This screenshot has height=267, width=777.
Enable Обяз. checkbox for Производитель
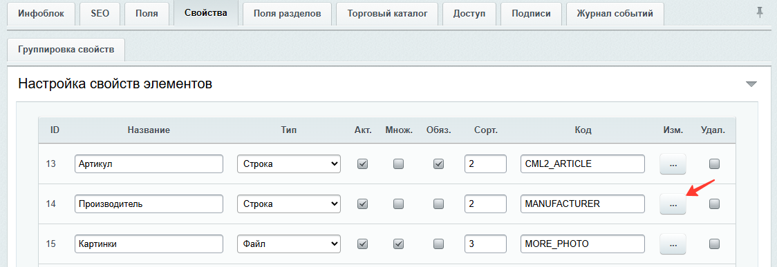[x=438, y=204]
